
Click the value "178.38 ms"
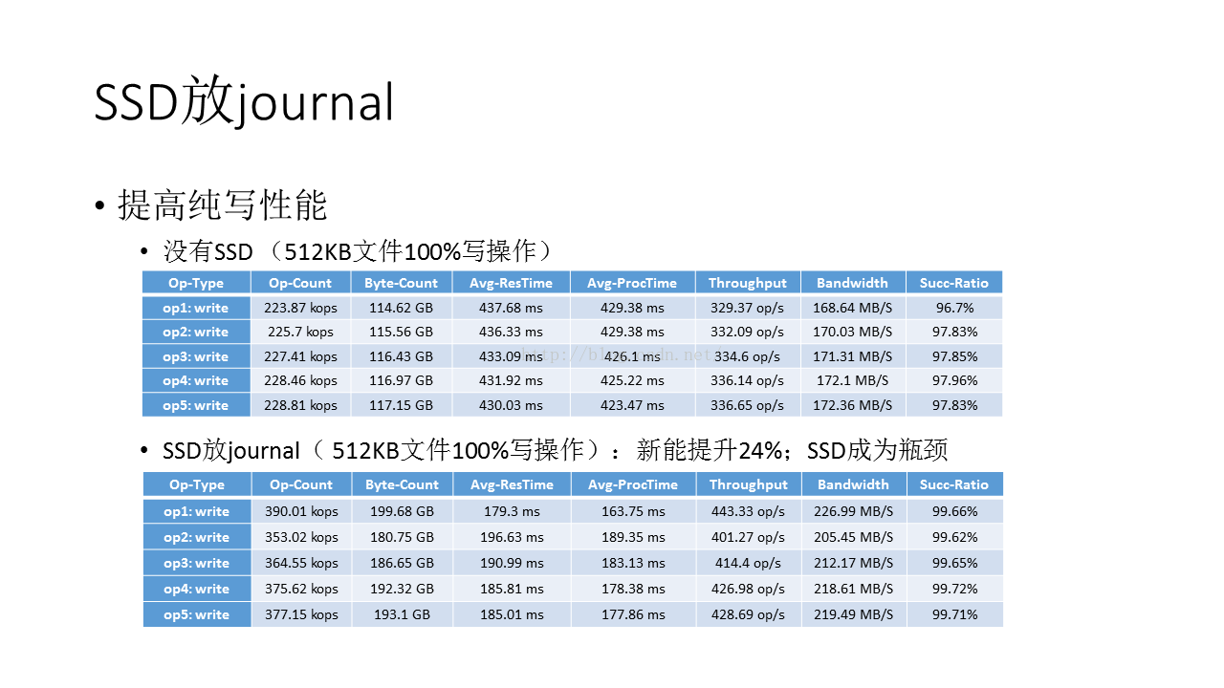pyautogui.click(x=633, y=589)
